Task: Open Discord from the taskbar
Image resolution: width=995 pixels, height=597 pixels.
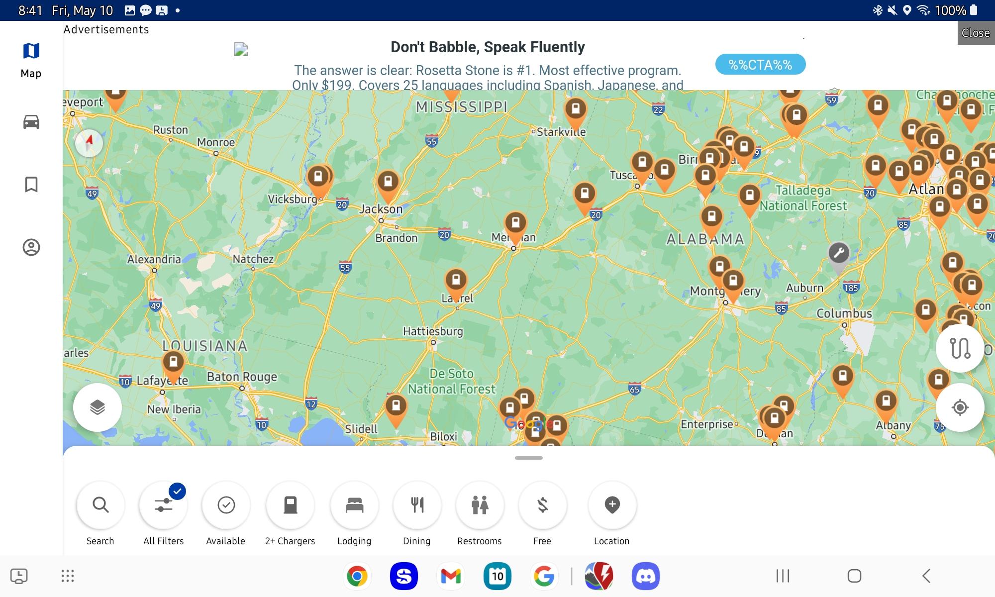Action: tap(646, 576)
